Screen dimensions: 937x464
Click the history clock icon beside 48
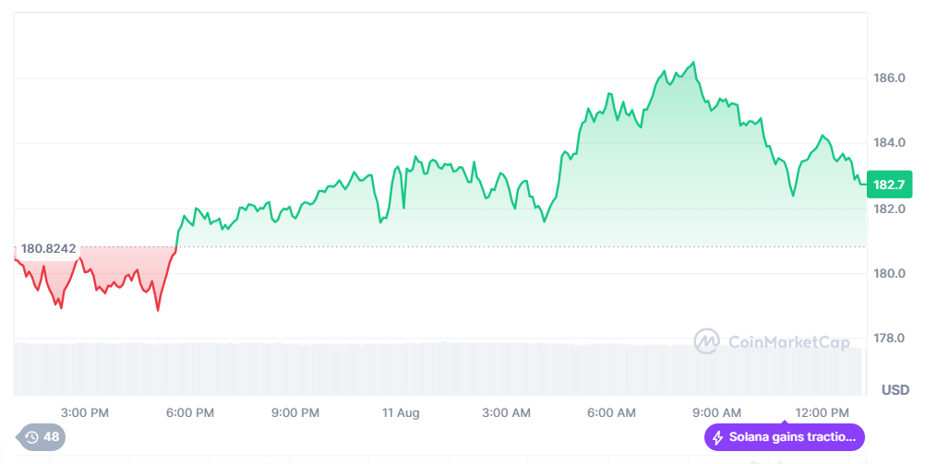tap(31, 437)
